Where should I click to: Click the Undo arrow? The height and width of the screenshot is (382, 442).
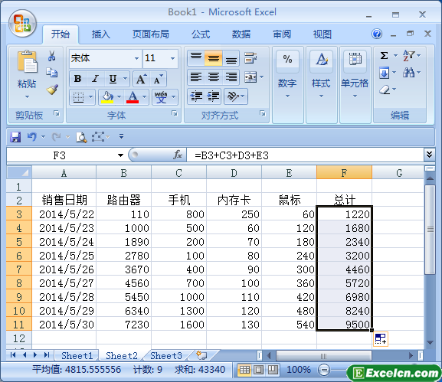pyautogui.click(x=32, y=136)
